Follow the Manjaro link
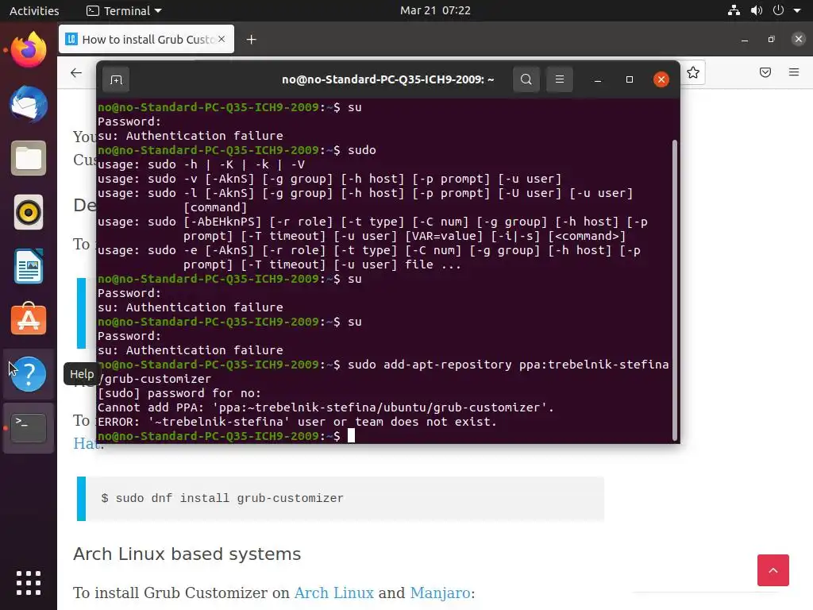This screenshot has height=610, width=813. (x=440, y=593)
